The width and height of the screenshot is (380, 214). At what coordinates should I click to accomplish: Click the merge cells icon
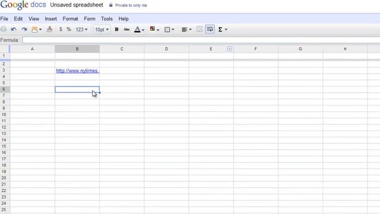click(x=199, y=29)
